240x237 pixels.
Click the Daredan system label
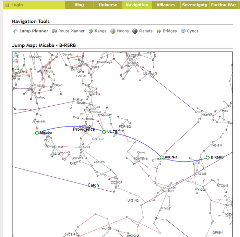point(69,54)
